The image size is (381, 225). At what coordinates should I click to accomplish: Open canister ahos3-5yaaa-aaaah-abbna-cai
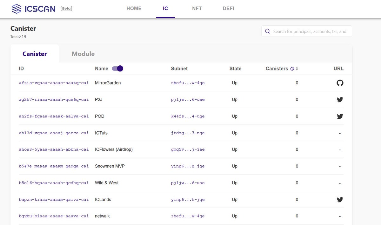pos(54,149)
